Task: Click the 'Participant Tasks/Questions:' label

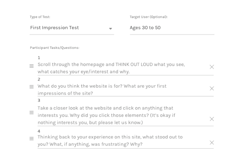Action: 55,48
